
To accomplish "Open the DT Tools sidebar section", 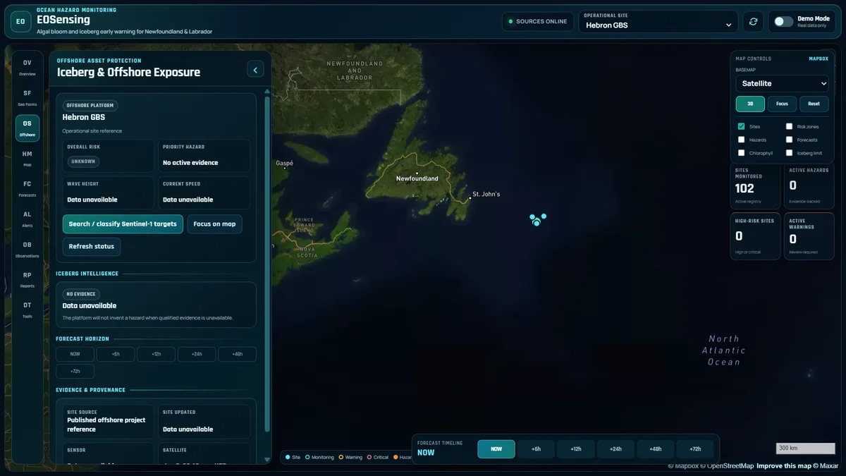I will [x=27, y=310].
